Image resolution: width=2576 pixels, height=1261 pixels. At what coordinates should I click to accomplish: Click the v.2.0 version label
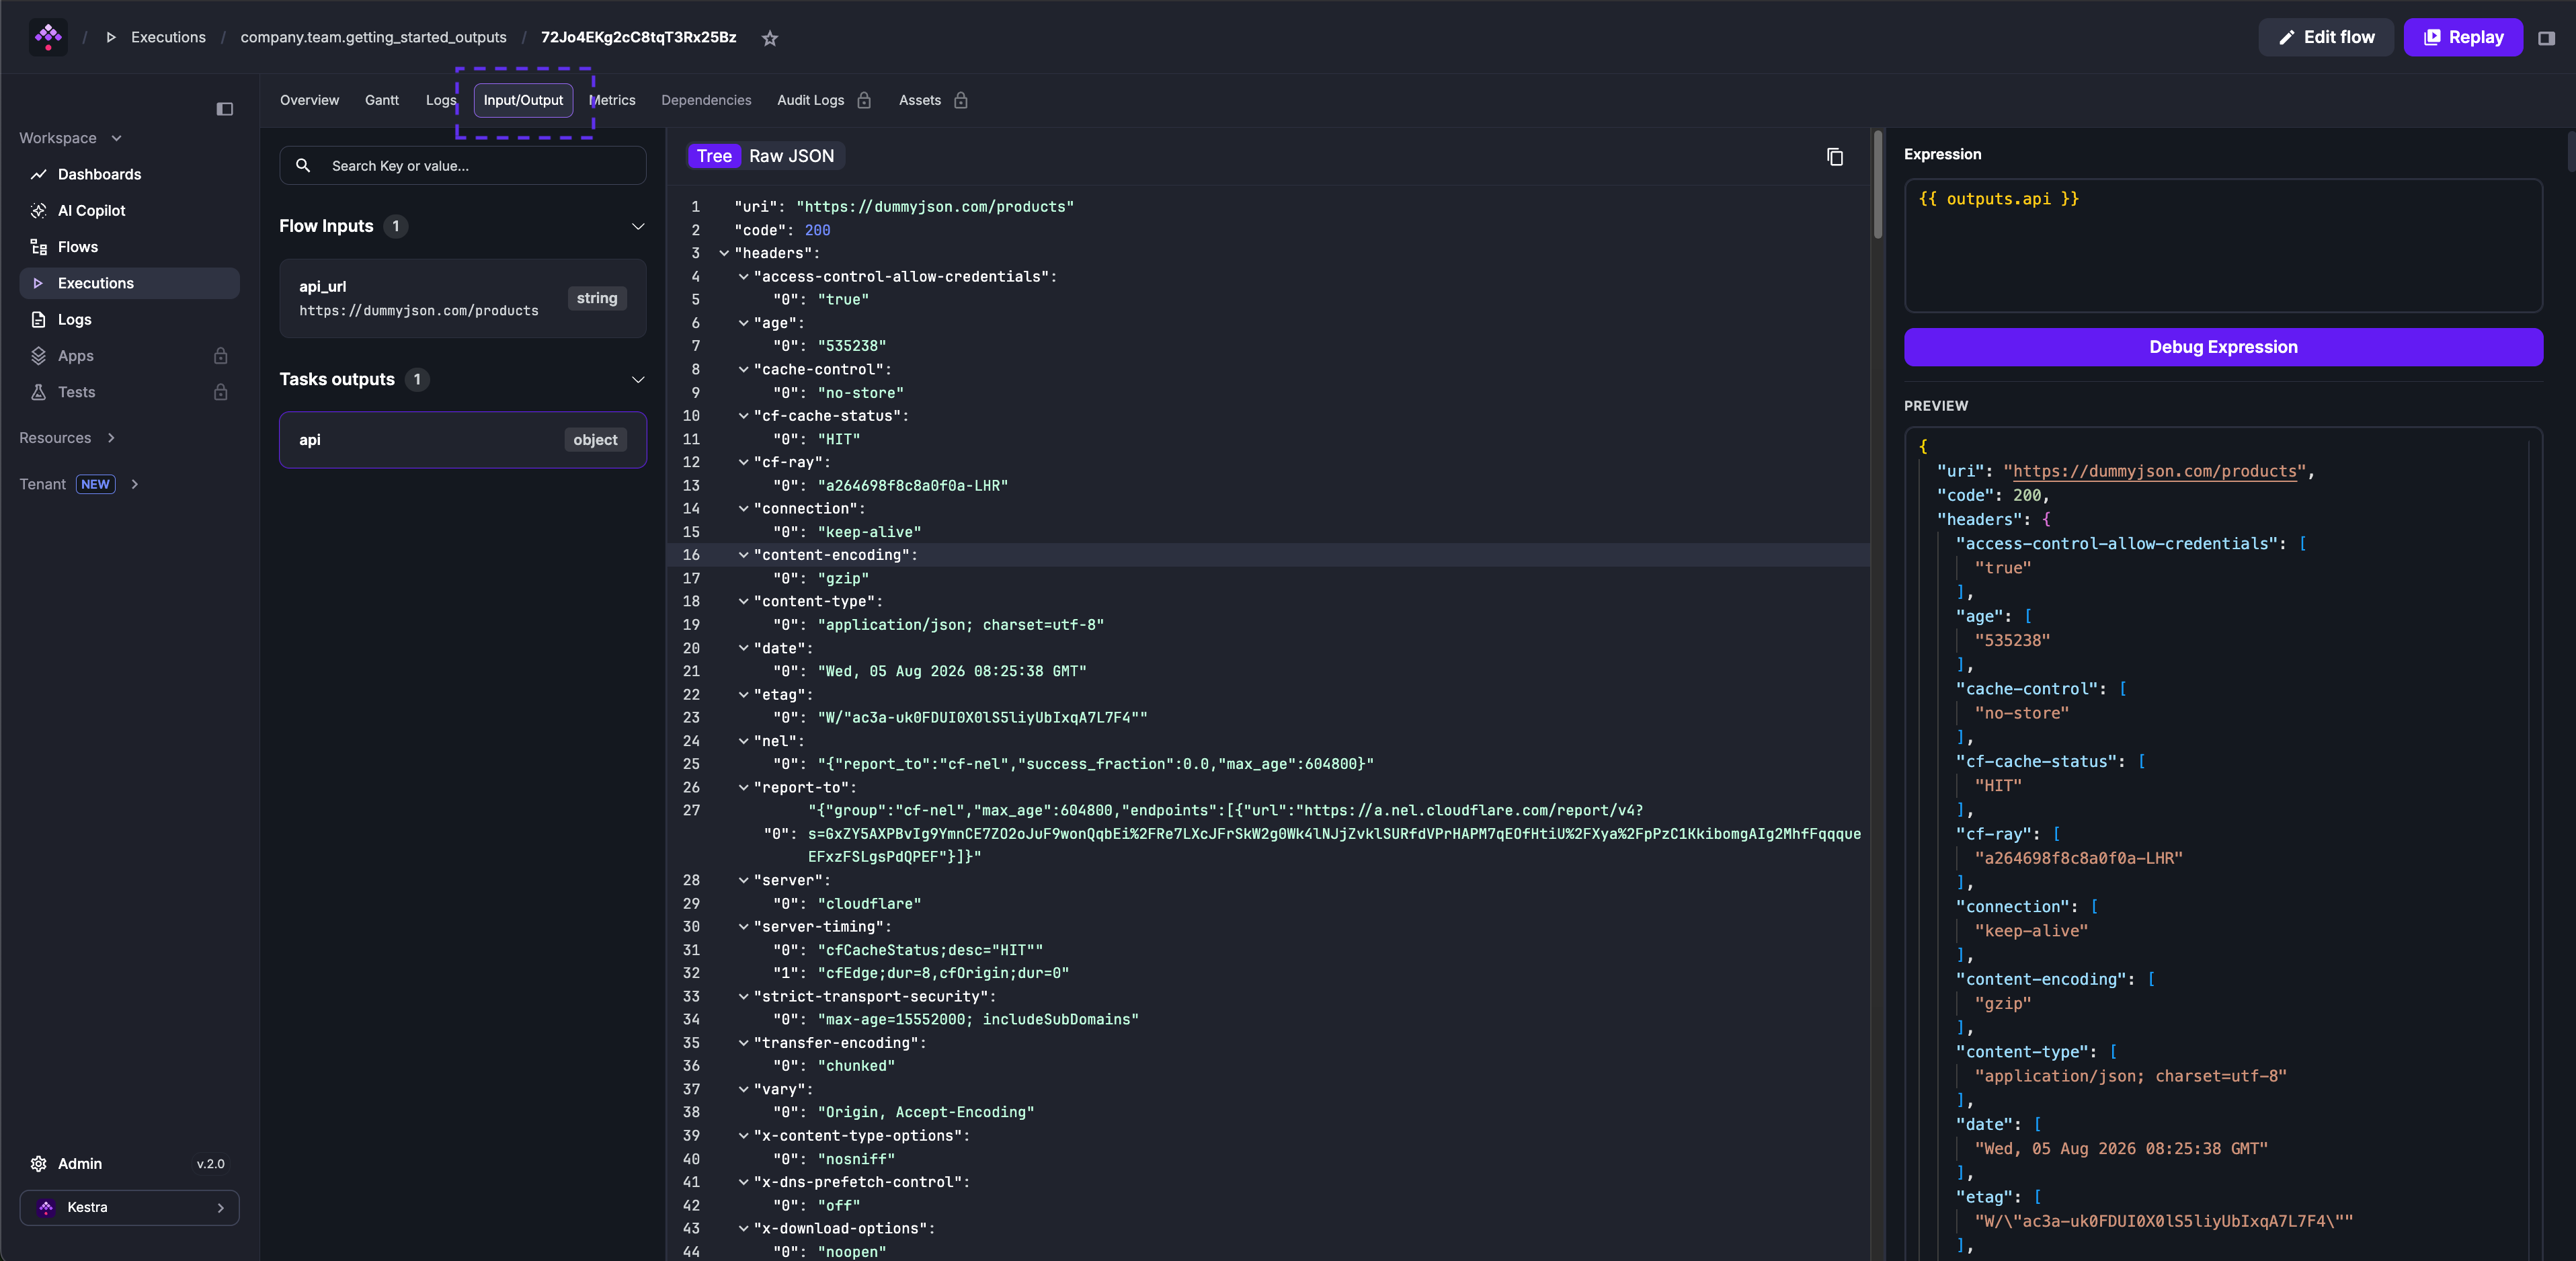point(210,1164)
